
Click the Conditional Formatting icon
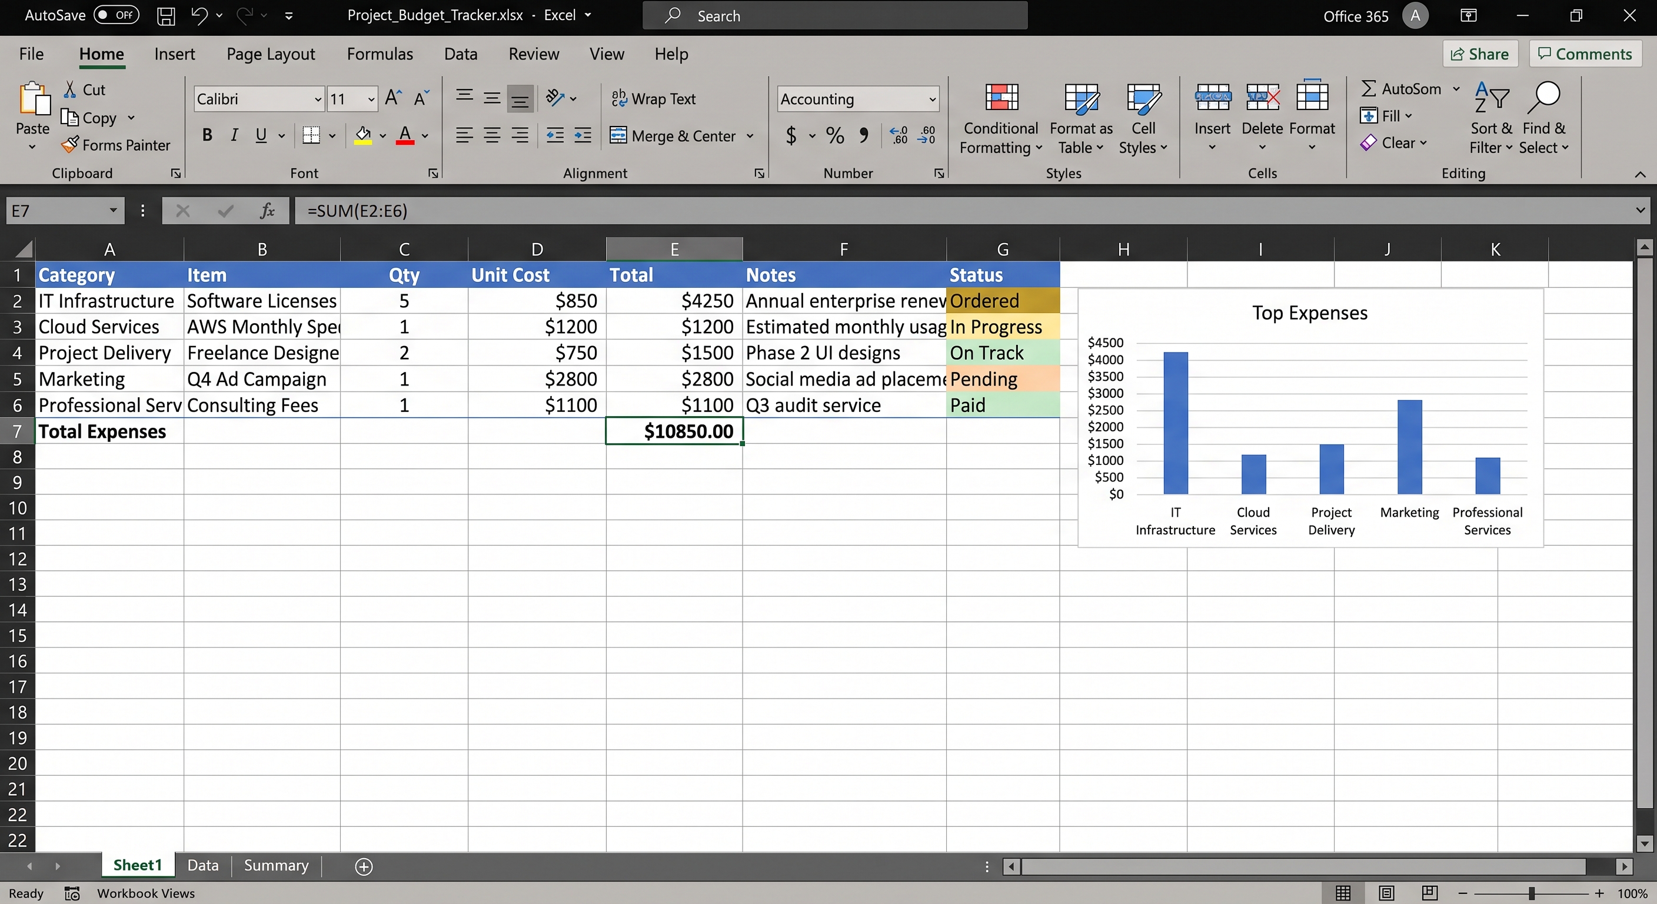point(1001,98)
